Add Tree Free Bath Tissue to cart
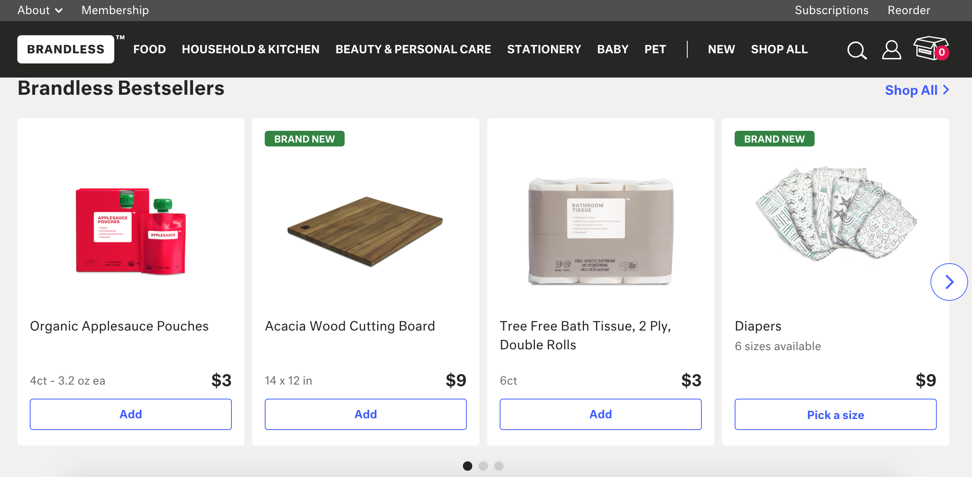The image size is (972, 477). coord(600,414)
